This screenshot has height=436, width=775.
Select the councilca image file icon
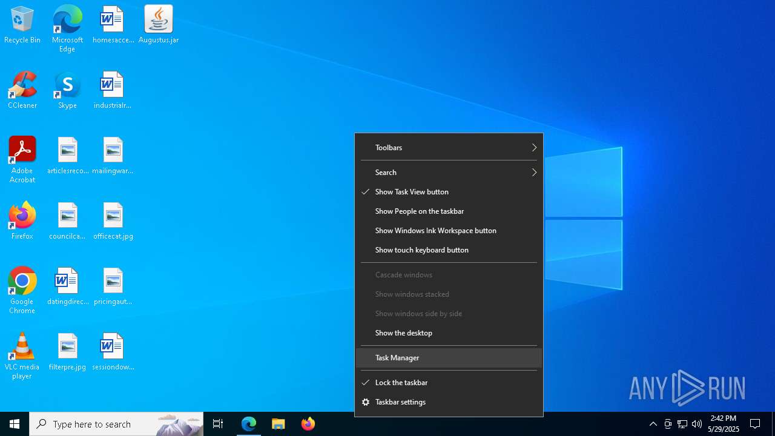coord(67,221)
